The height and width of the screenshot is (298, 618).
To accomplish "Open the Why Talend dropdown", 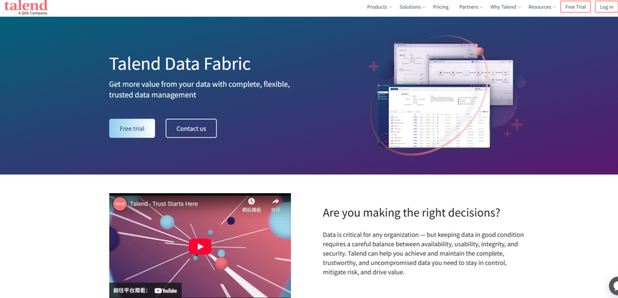I will click(x=506, y=7).
